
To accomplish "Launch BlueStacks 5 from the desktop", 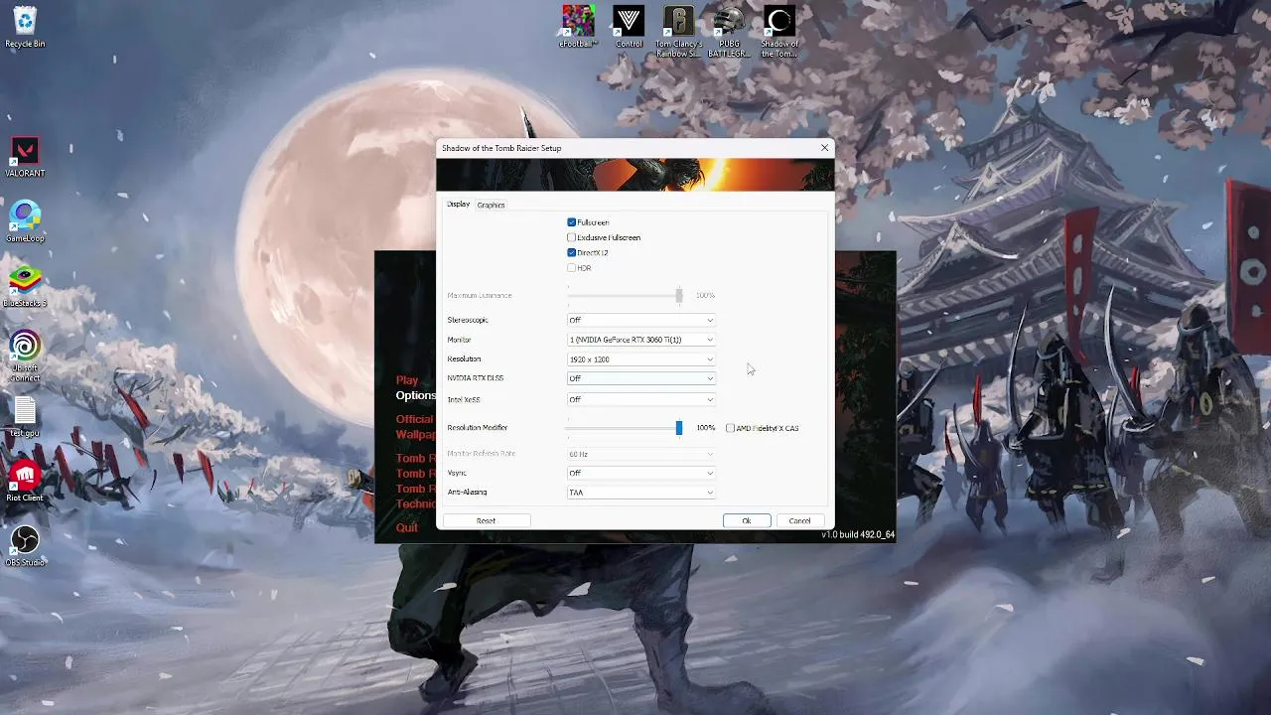I will 25,287.
